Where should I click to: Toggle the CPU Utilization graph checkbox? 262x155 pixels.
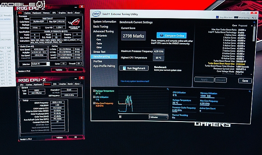(x=94, y=97)
